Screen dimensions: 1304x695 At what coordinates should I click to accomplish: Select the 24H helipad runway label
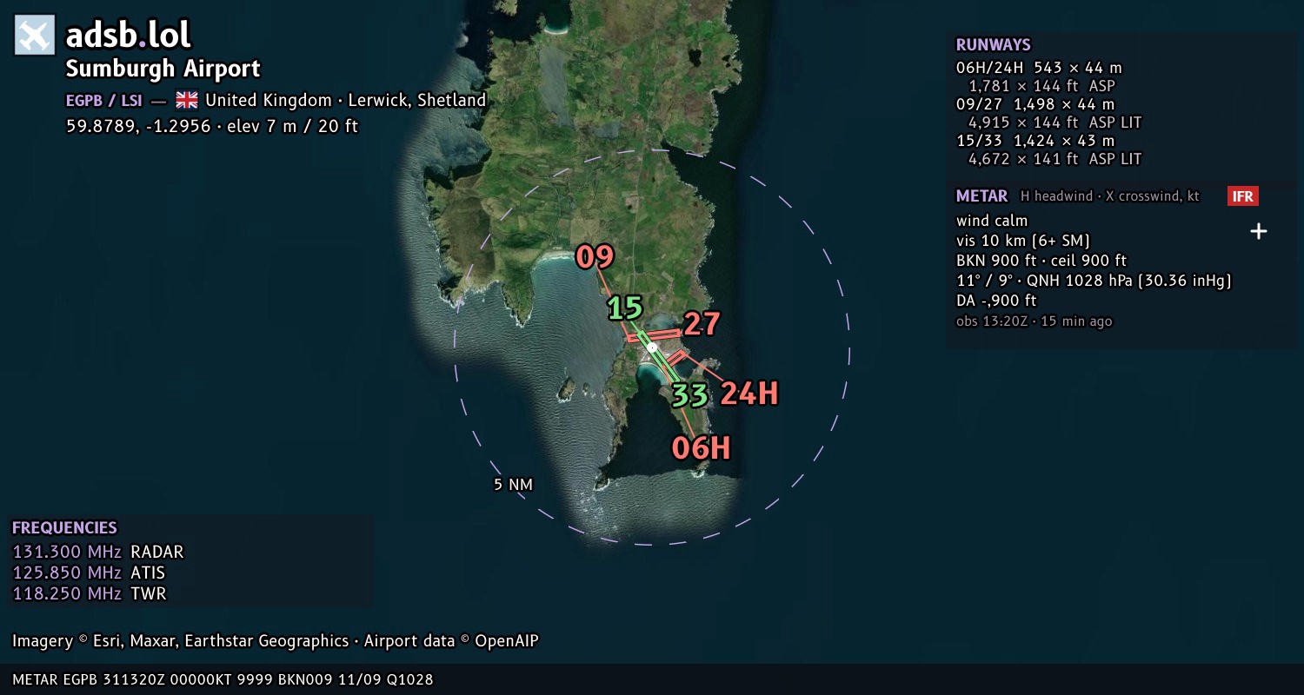pyautogui.click(x=748, y=394)
